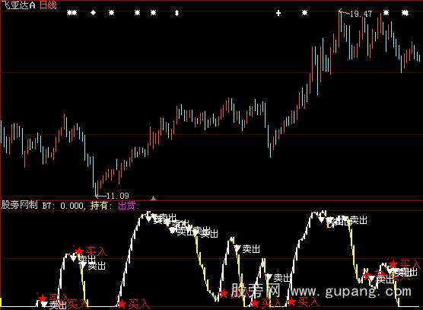This screenshot has width=423, height=310.
Task: Click the vertical double-arrow marker at top
Action: tap(177, 13)
